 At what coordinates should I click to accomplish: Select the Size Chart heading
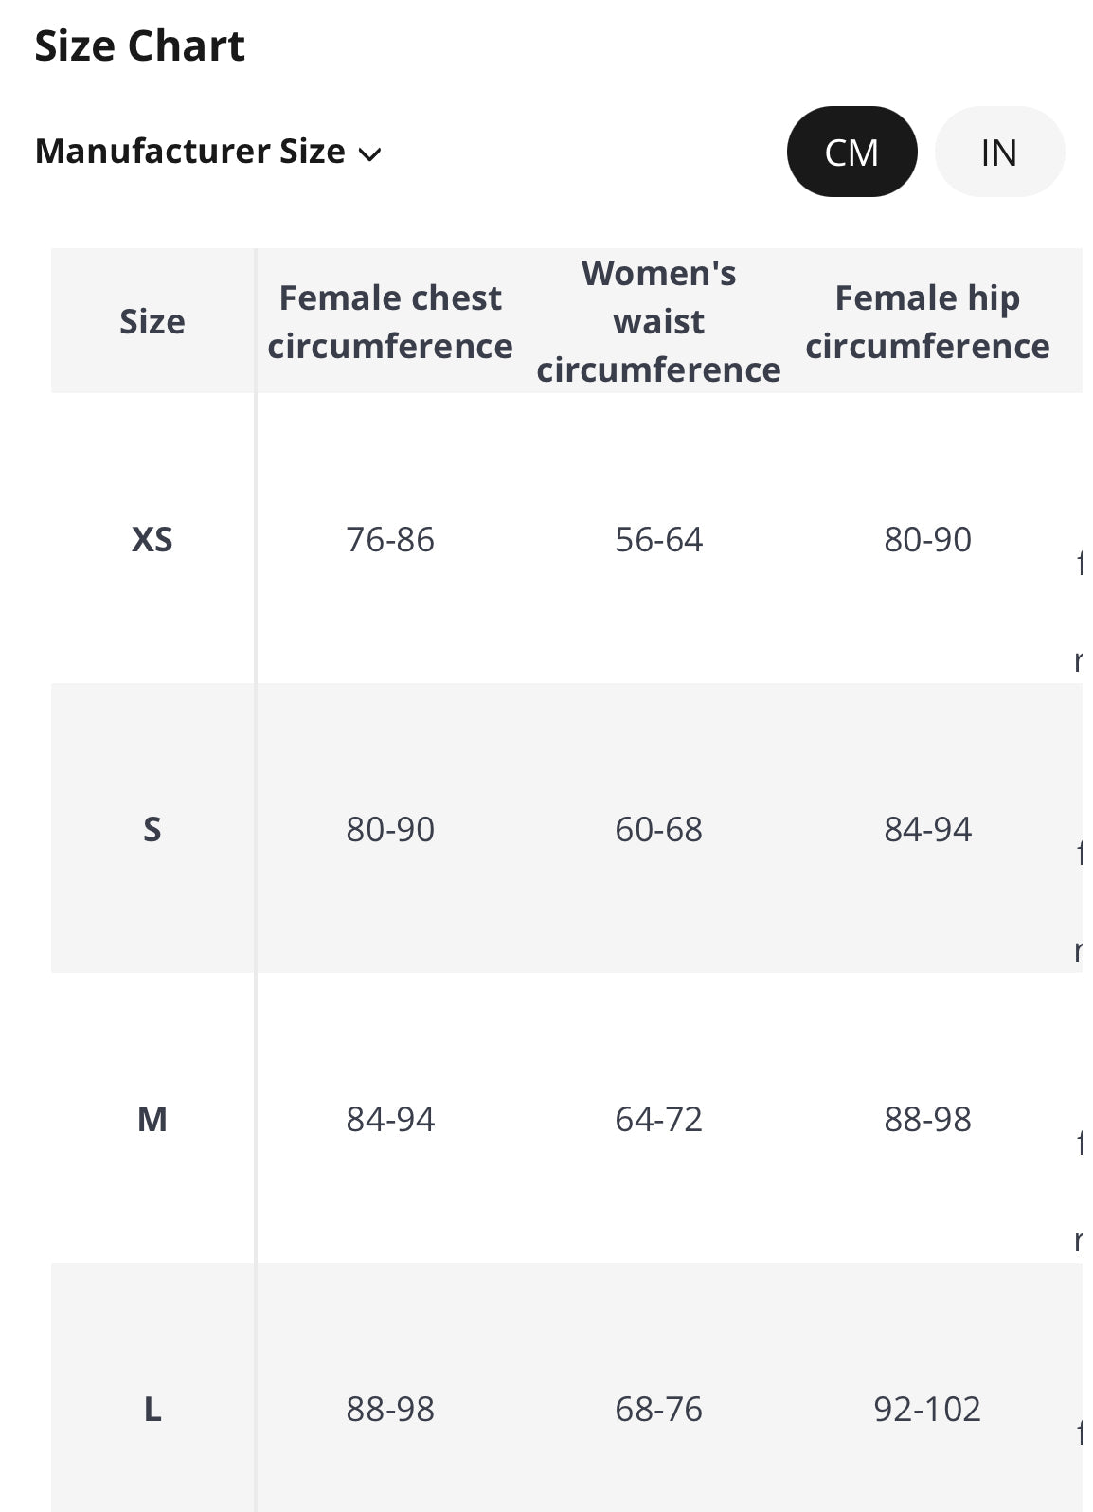pos(139,45)
